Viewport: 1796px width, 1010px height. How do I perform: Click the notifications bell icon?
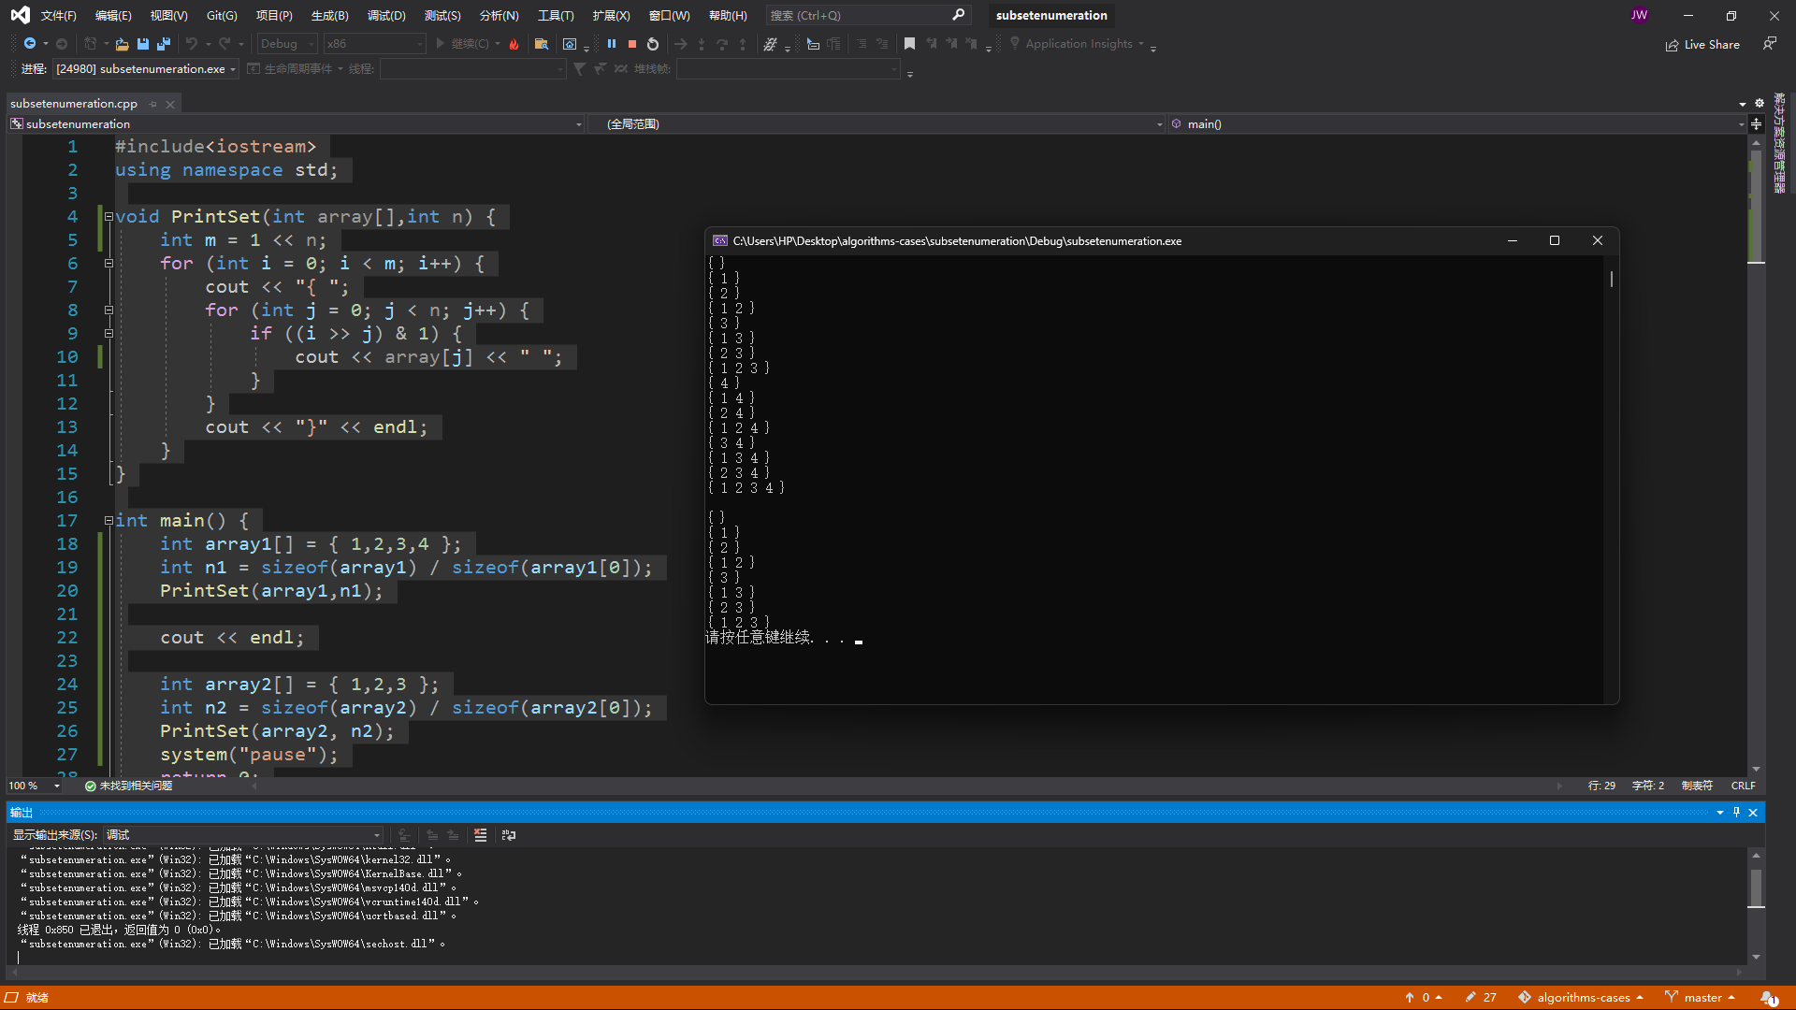click(1768, 998)
